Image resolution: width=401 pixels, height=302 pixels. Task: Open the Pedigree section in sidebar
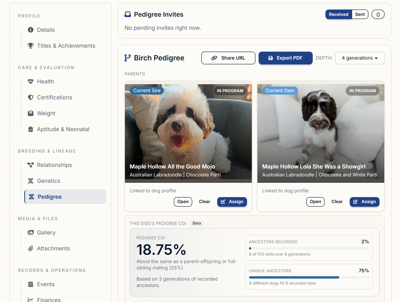(x=65, y=197)
